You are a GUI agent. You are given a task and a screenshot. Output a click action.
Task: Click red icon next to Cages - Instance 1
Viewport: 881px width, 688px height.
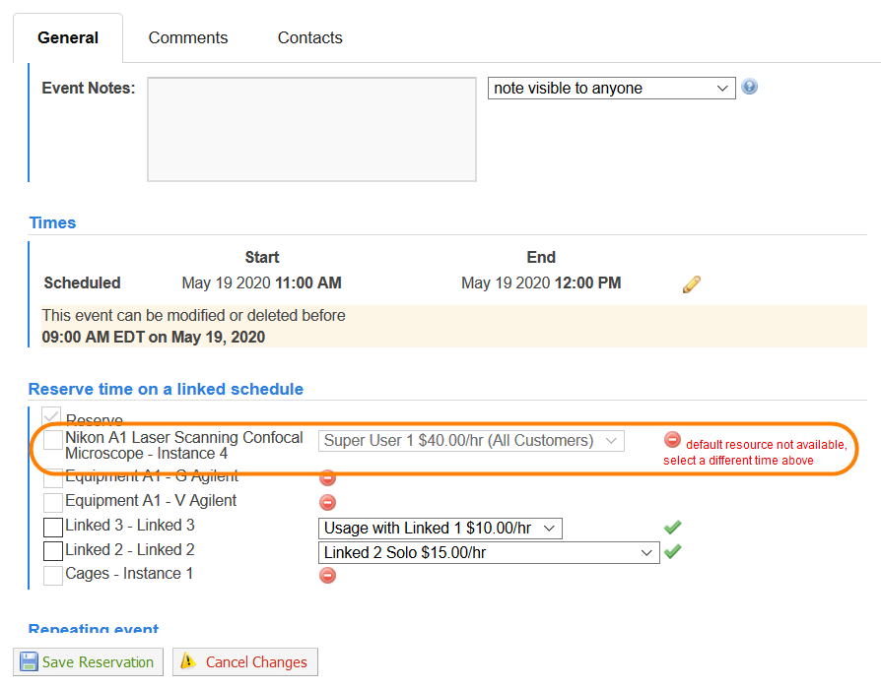tap(328, 575)
